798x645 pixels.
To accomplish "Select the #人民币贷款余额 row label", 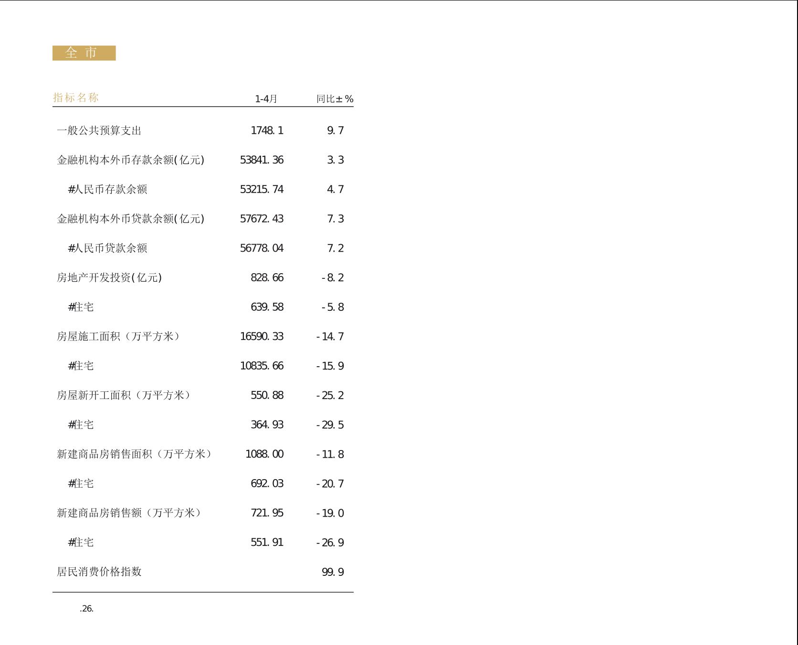I will 107,248.
